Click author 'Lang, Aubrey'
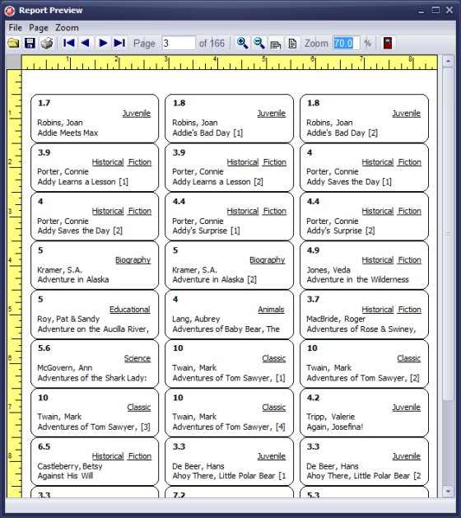The height and width of the screenshot is (518, 461). (196, 319)
